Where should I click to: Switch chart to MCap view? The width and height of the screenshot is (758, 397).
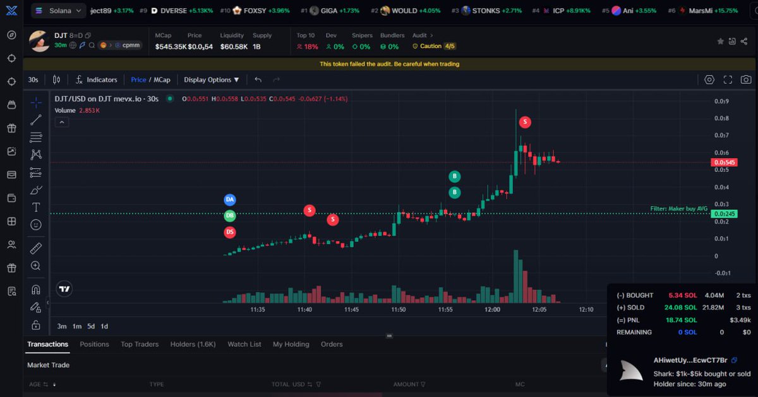pos(162,80)
